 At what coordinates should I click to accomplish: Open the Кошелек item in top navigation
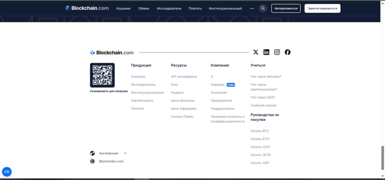point(123,9)
